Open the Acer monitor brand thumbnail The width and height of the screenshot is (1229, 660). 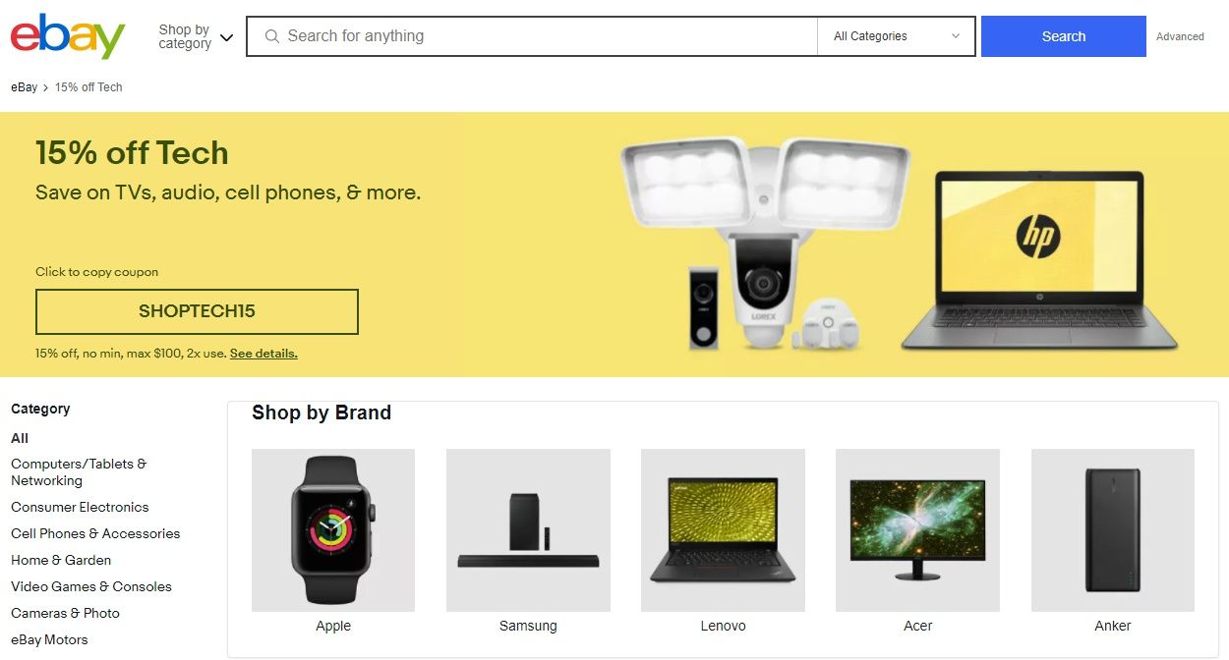click(x=917, y=530)
